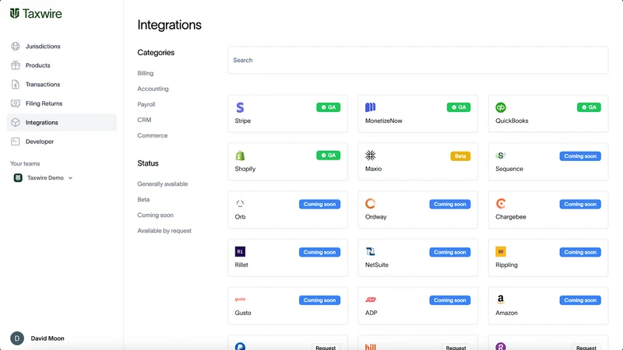Click the QuickBooks logo icon
This screenshot has width=623, height=350.
click(501, 107)
